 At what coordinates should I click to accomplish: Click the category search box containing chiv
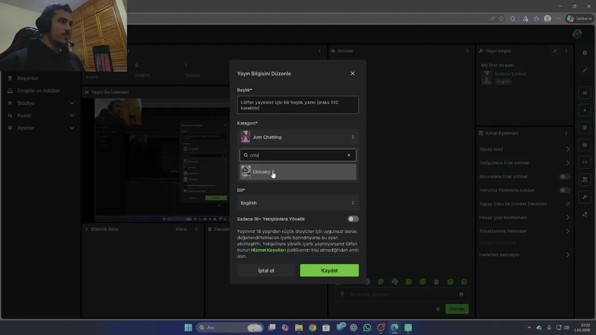[298, 155]
